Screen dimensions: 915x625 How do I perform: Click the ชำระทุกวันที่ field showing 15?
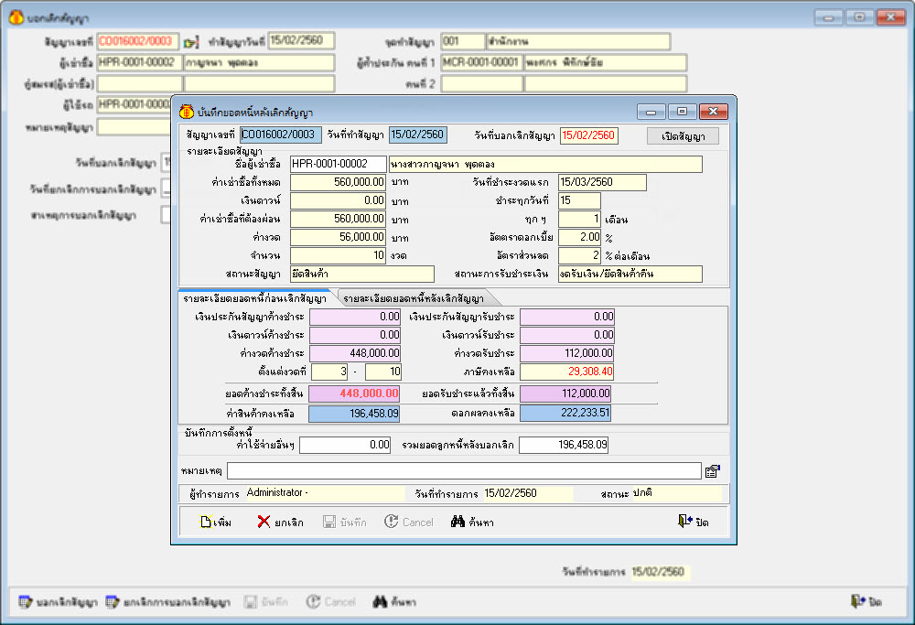pyautogui.click(x=579, y=200)
